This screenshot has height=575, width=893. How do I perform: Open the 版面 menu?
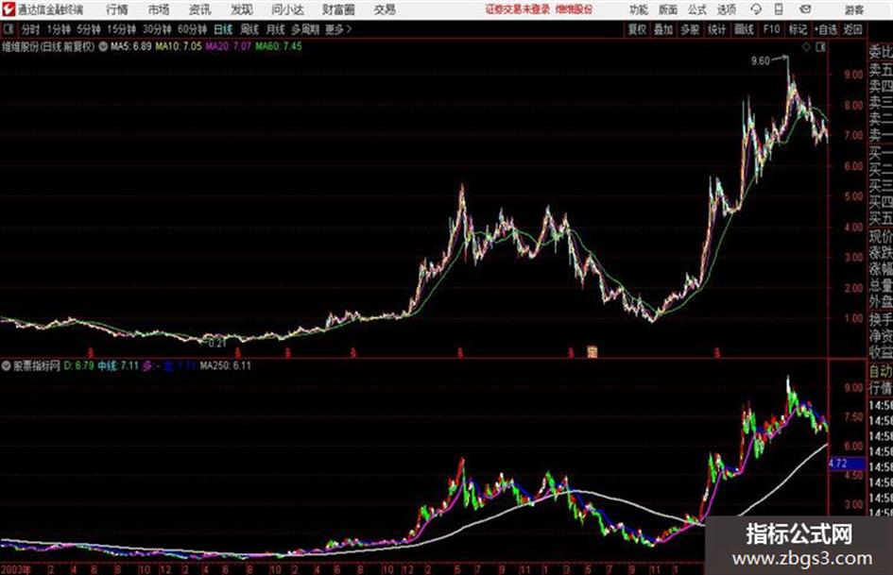pos(667,9)
